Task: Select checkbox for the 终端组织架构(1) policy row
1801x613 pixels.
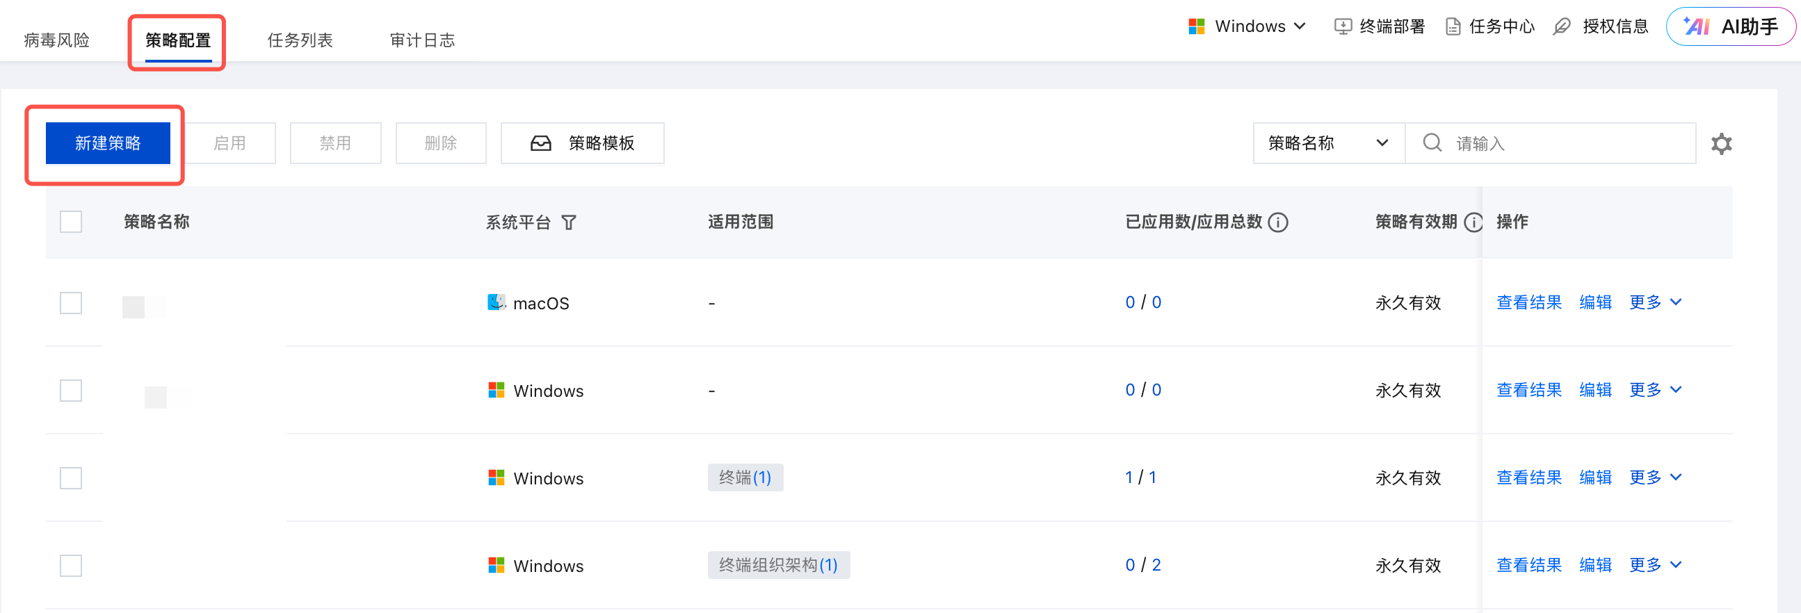Action: [x=71, y=565]
